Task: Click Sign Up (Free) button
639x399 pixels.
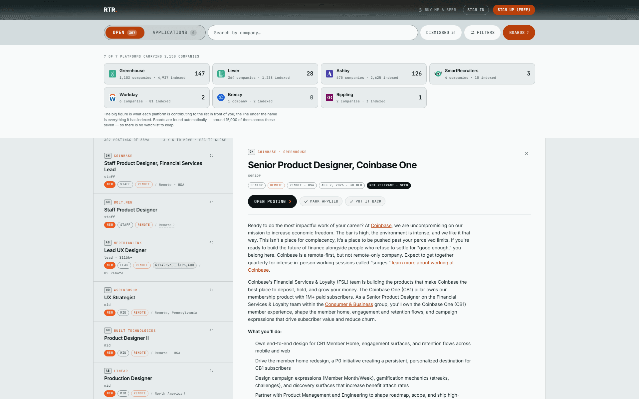Action: pyautogui.click(x=514, y=10)
